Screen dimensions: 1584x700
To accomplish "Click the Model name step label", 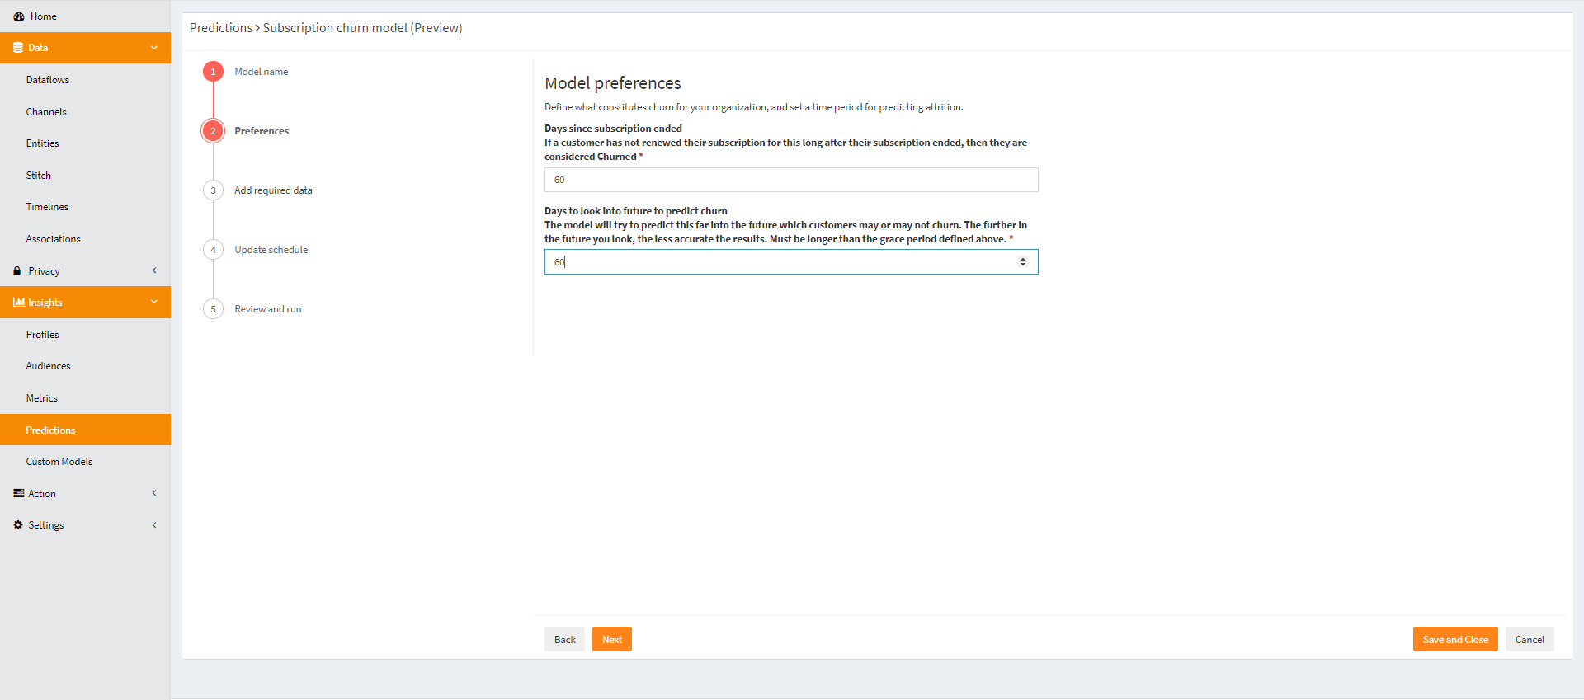I will (262, 72).
